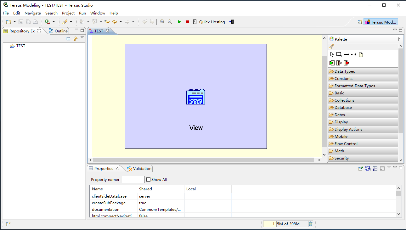Select the gray Exit slot tool
This screenshot has width=406, height=230.
pos(339,63)
